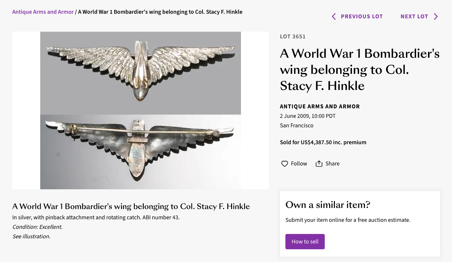
Task: Open back view photo showing pinback
Action: 140,152
